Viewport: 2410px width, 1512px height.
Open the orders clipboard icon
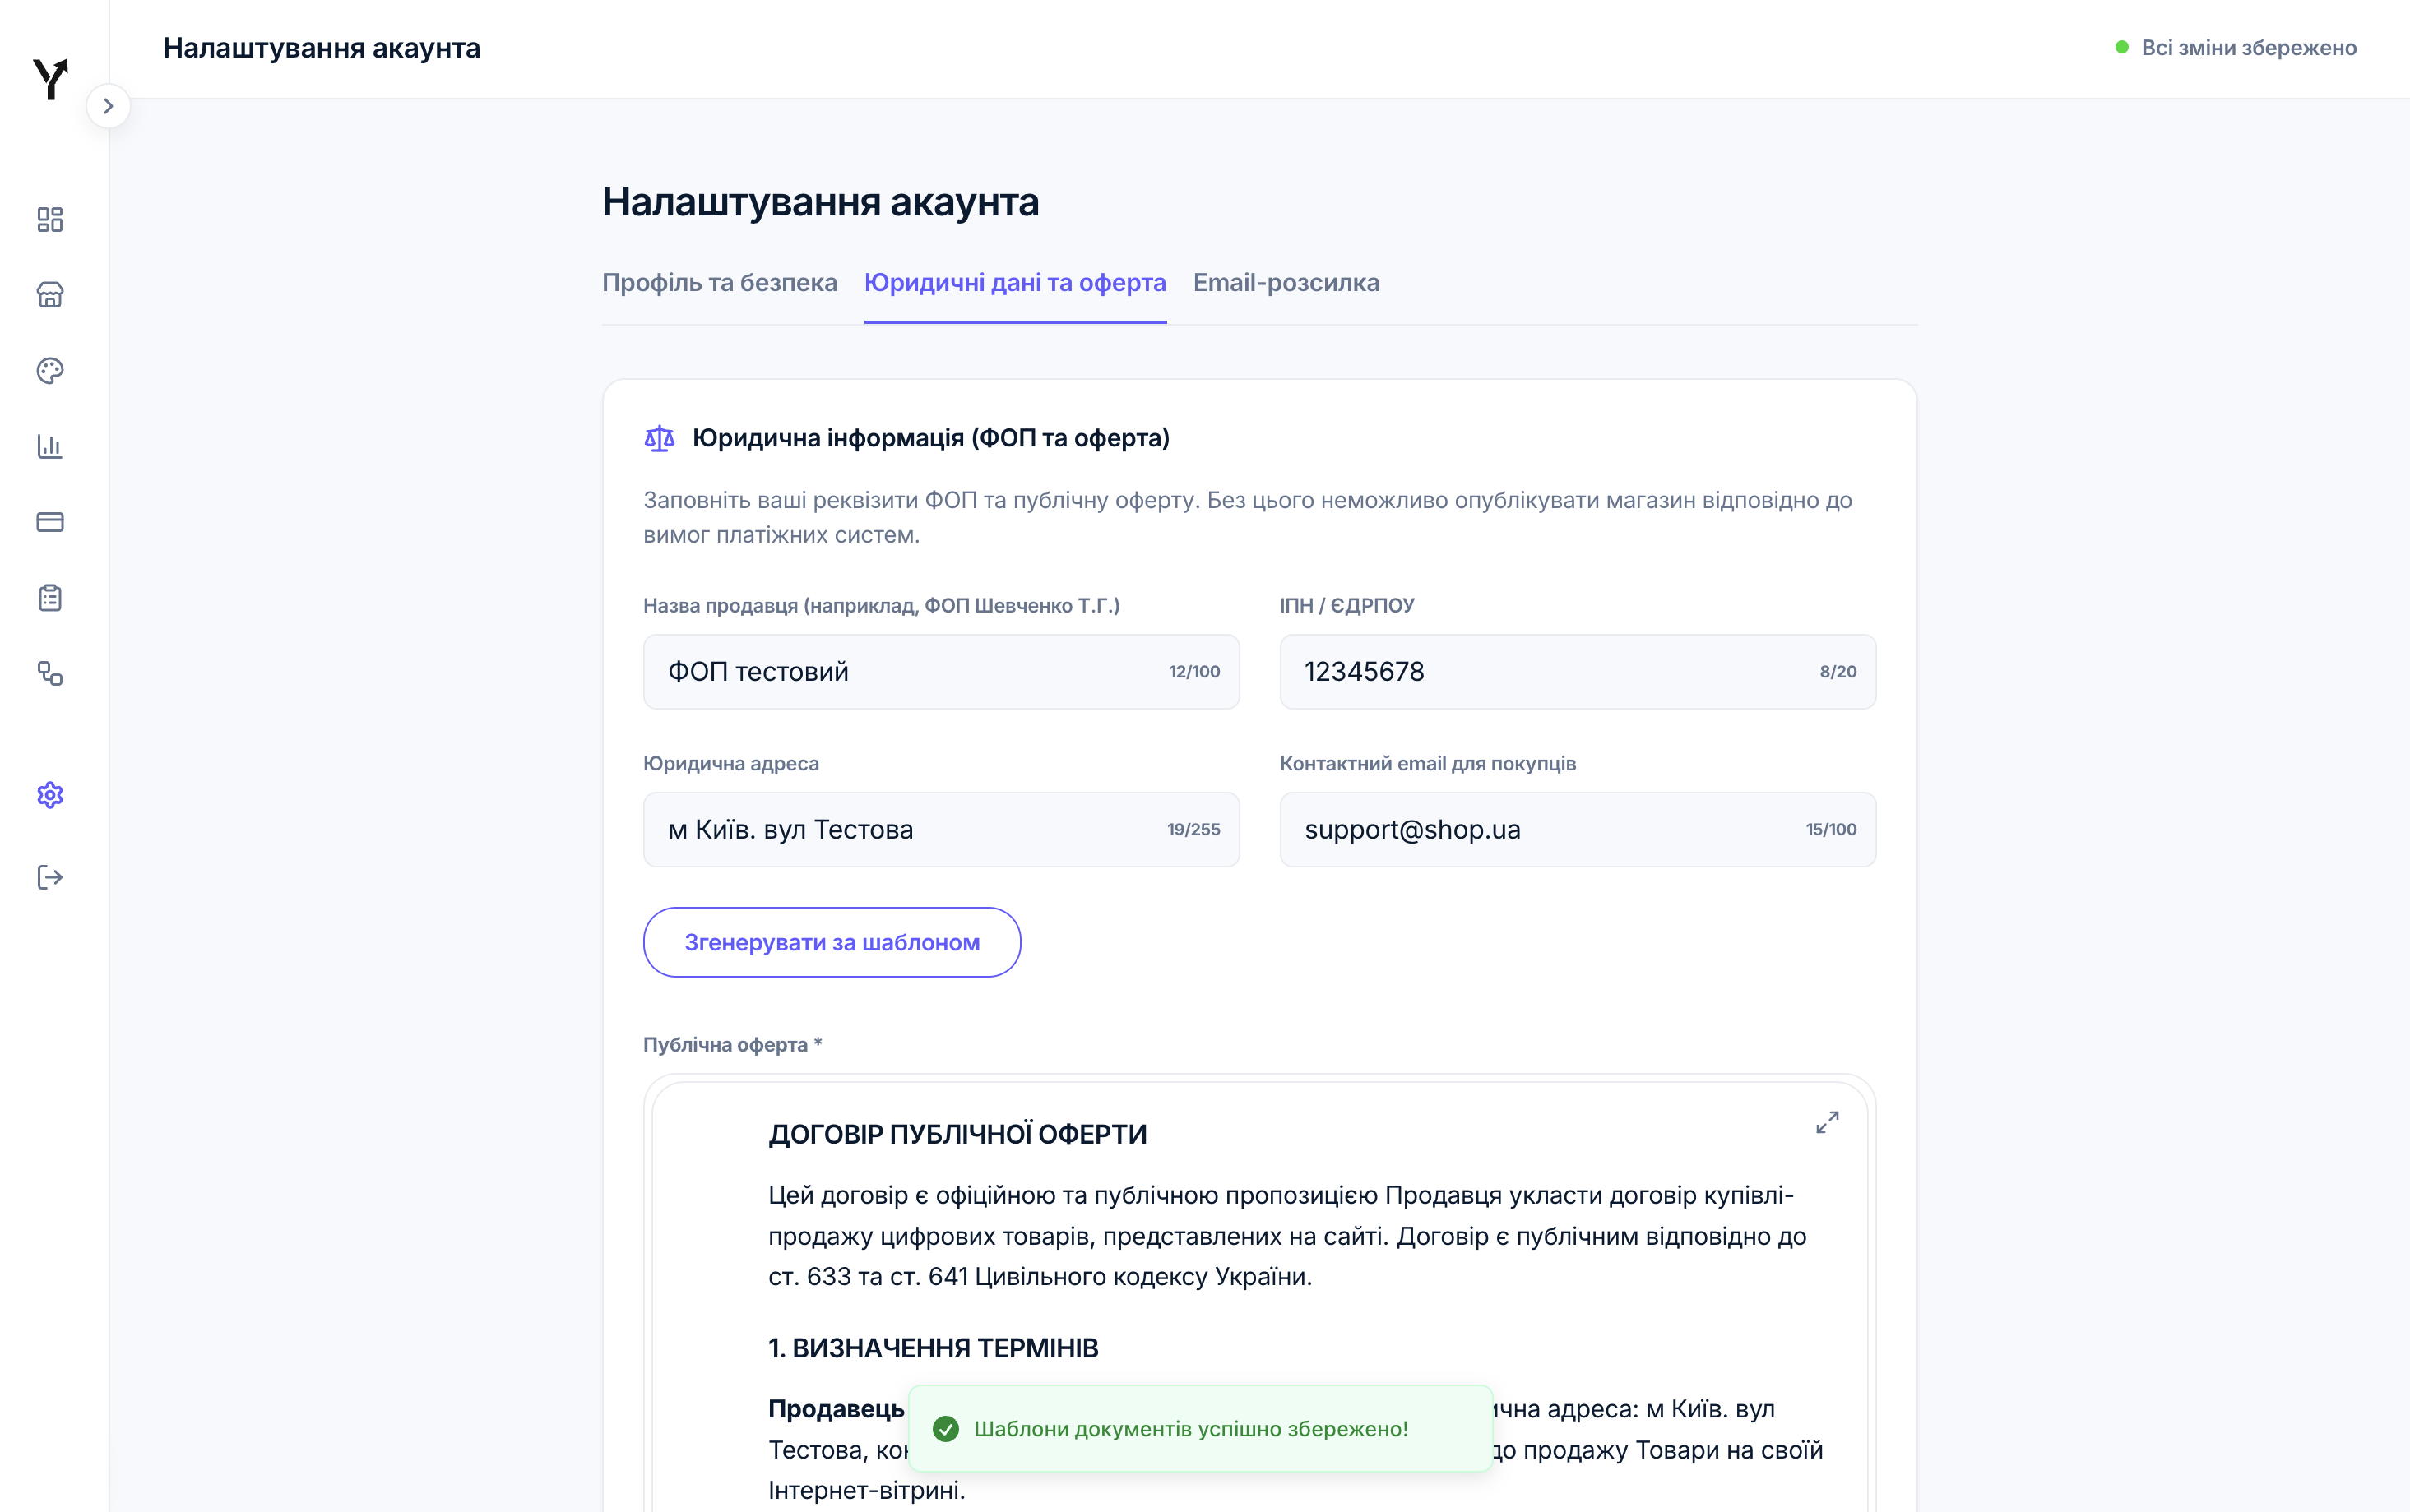coord(50,598)
